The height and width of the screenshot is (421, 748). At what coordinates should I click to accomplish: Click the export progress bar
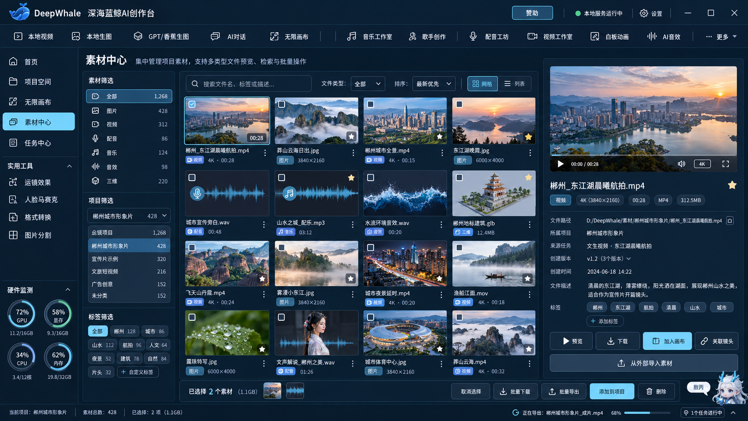pyautogui.click(x=647, y=412)
